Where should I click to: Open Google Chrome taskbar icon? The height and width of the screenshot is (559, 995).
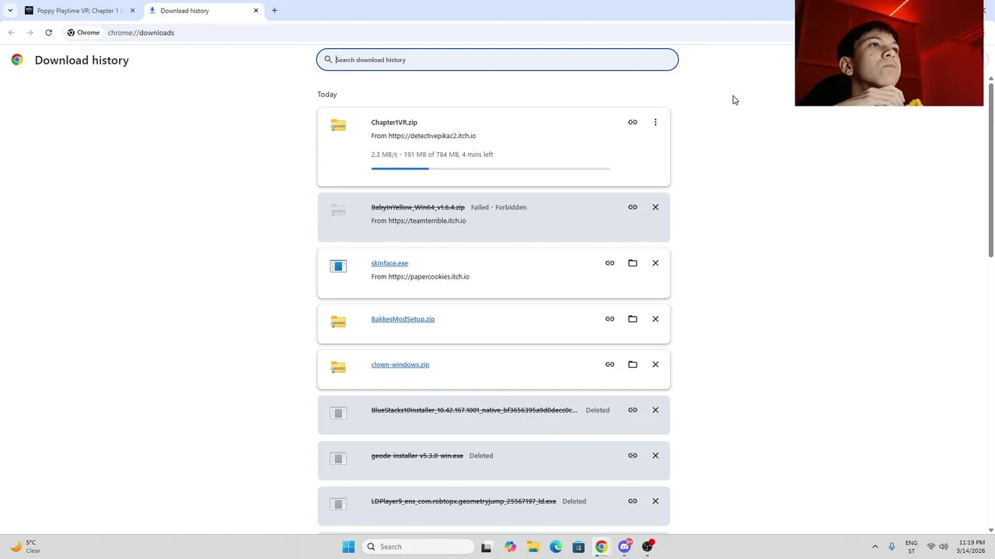[601, 547]
